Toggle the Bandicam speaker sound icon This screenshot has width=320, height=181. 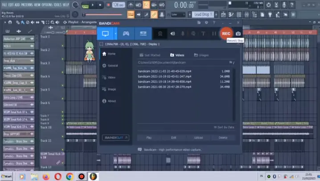(x=172, y=33)
